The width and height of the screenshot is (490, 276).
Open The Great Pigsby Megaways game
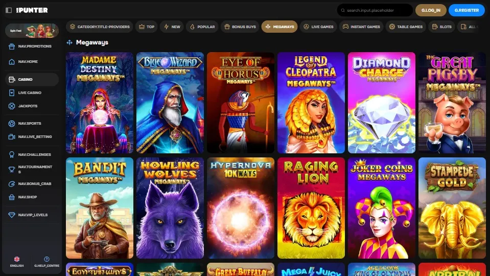coord(452,103)
